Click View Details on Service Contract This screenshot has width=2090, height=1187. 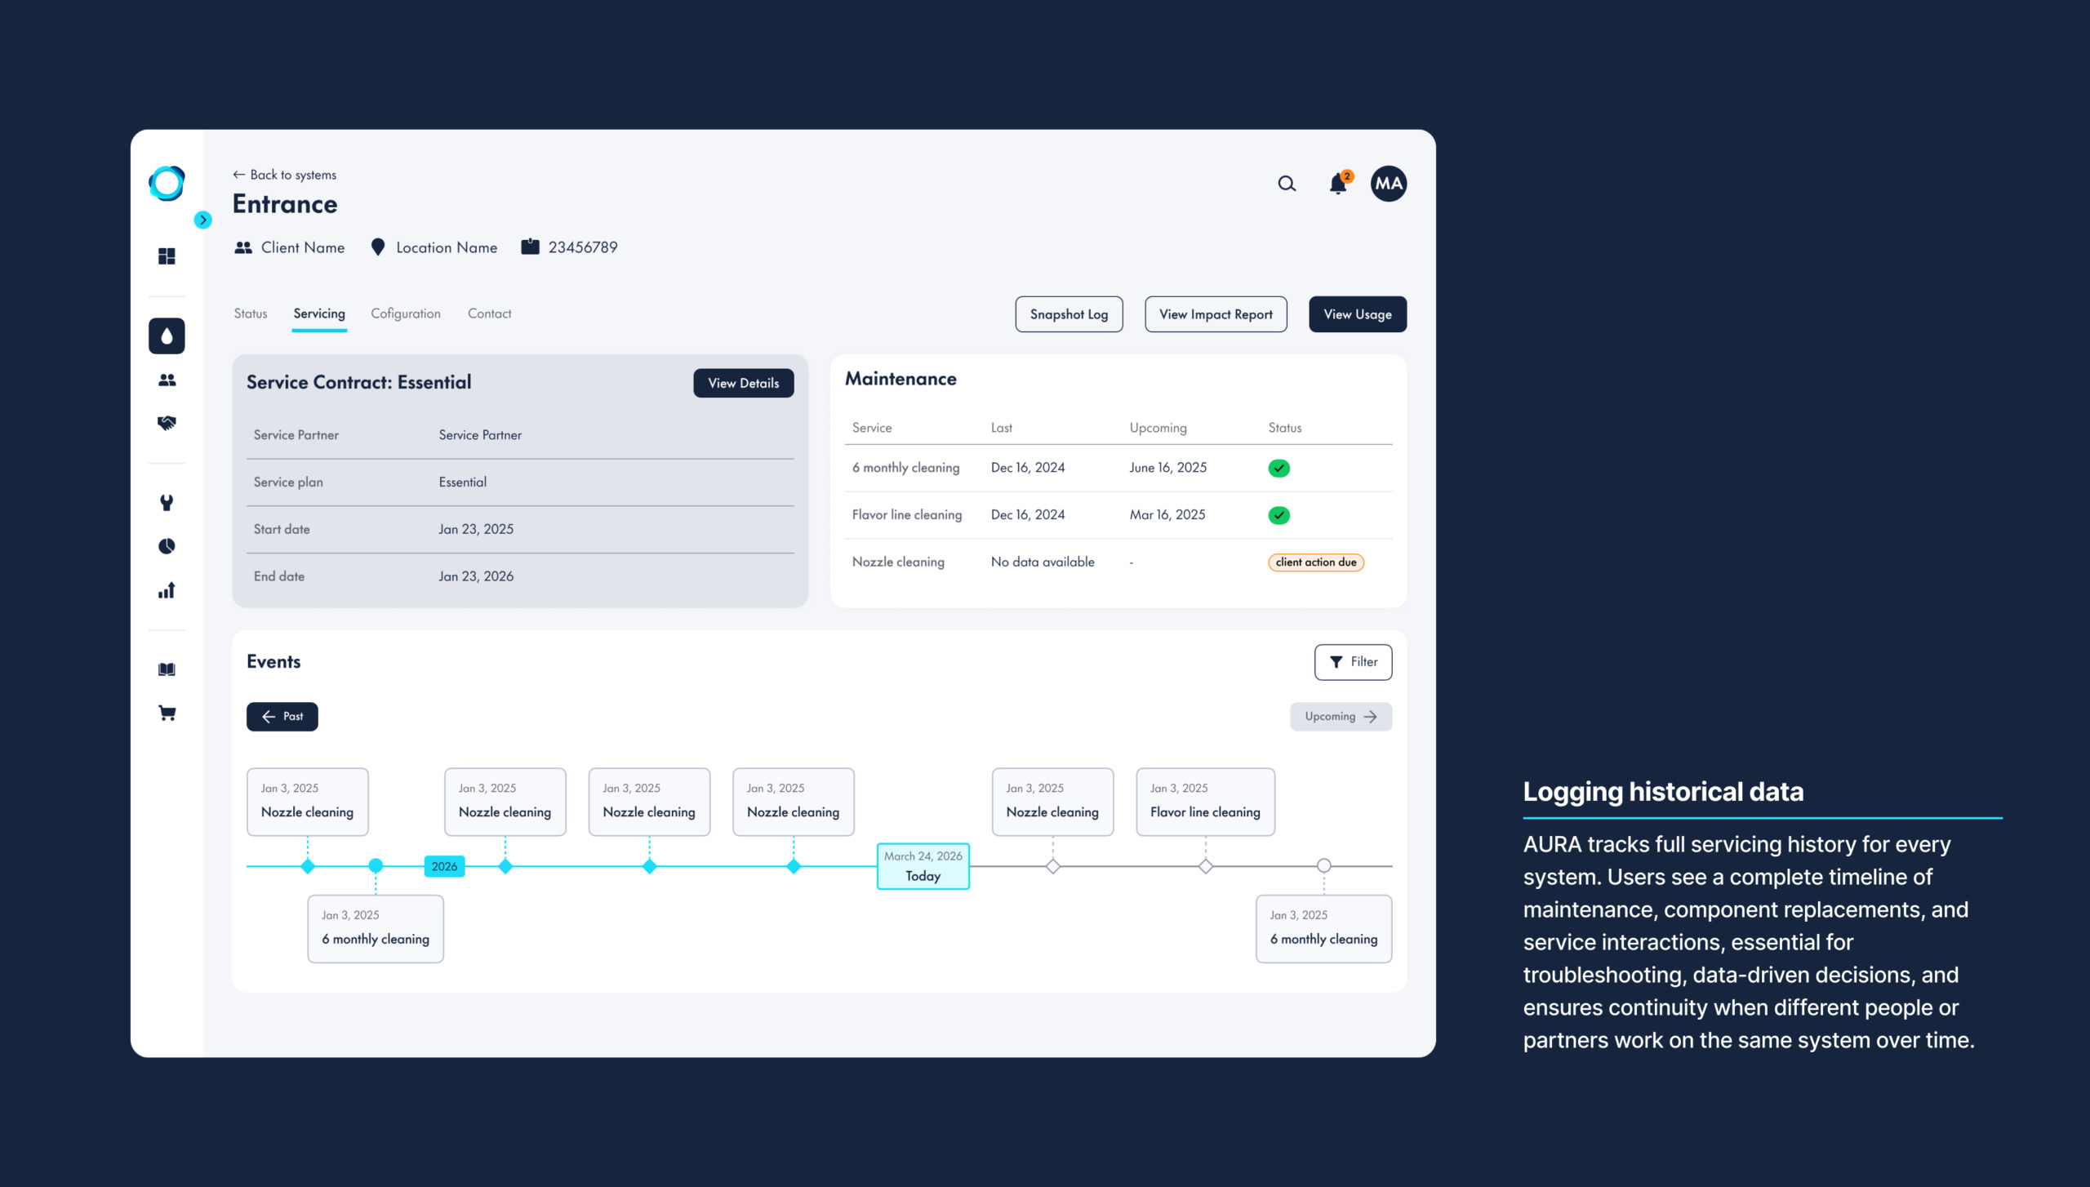(743, 382)
